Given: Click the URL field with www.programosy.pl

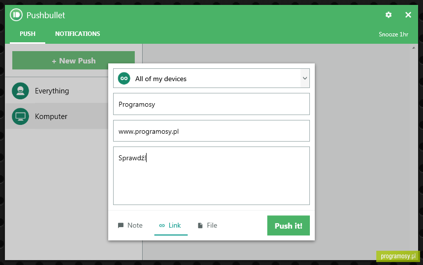Looking at the screenshot, I should tap(211, 131).
